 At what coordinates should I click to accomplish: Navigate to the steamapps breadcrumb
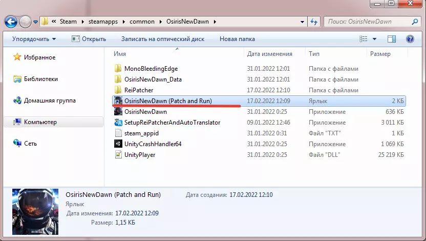(103, 22)
